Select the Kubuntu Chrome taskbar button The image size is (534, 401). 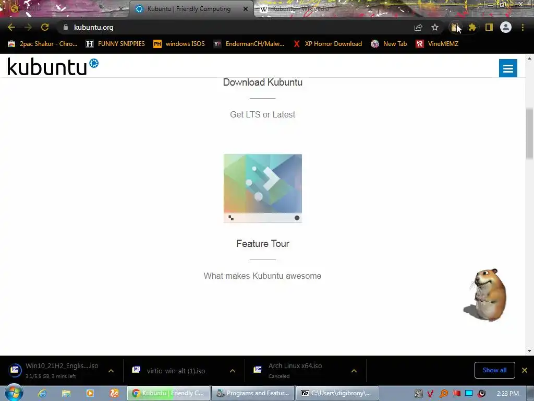[x=168, y=393]
